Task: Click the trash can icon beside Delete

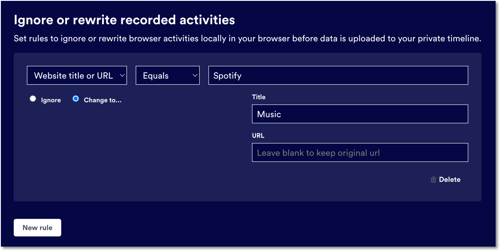Action: (433, 179)
